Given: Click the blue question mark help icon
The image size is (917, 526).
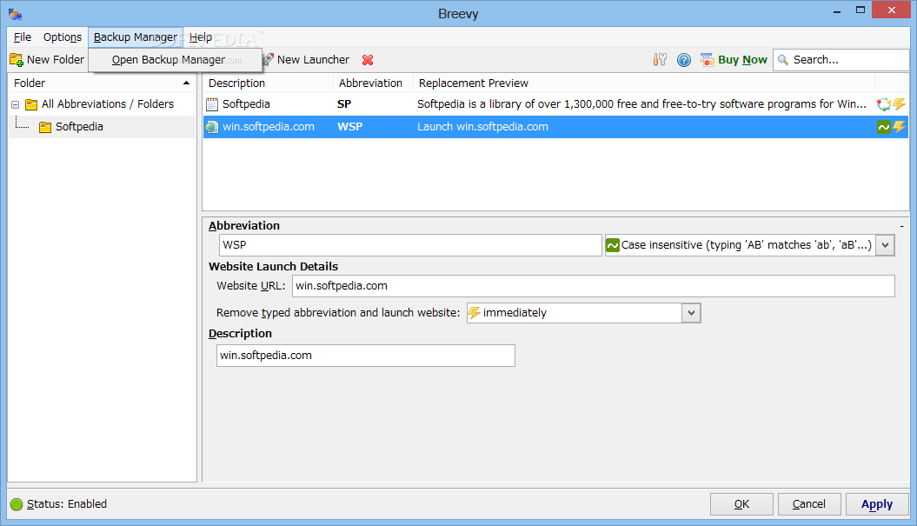Looking at the screenshot, I should pyautogui.click(x=684, y=60).
